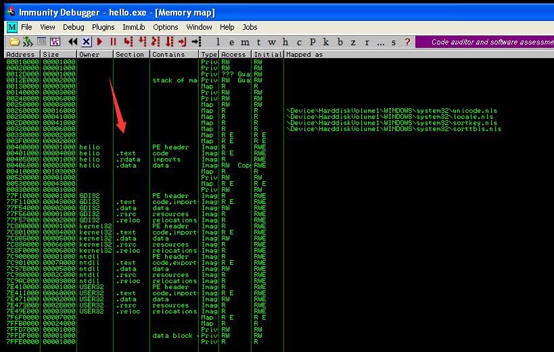Select ntdll .text row 7C901000
The image size is (554, 352).
(x=279, y=263)
